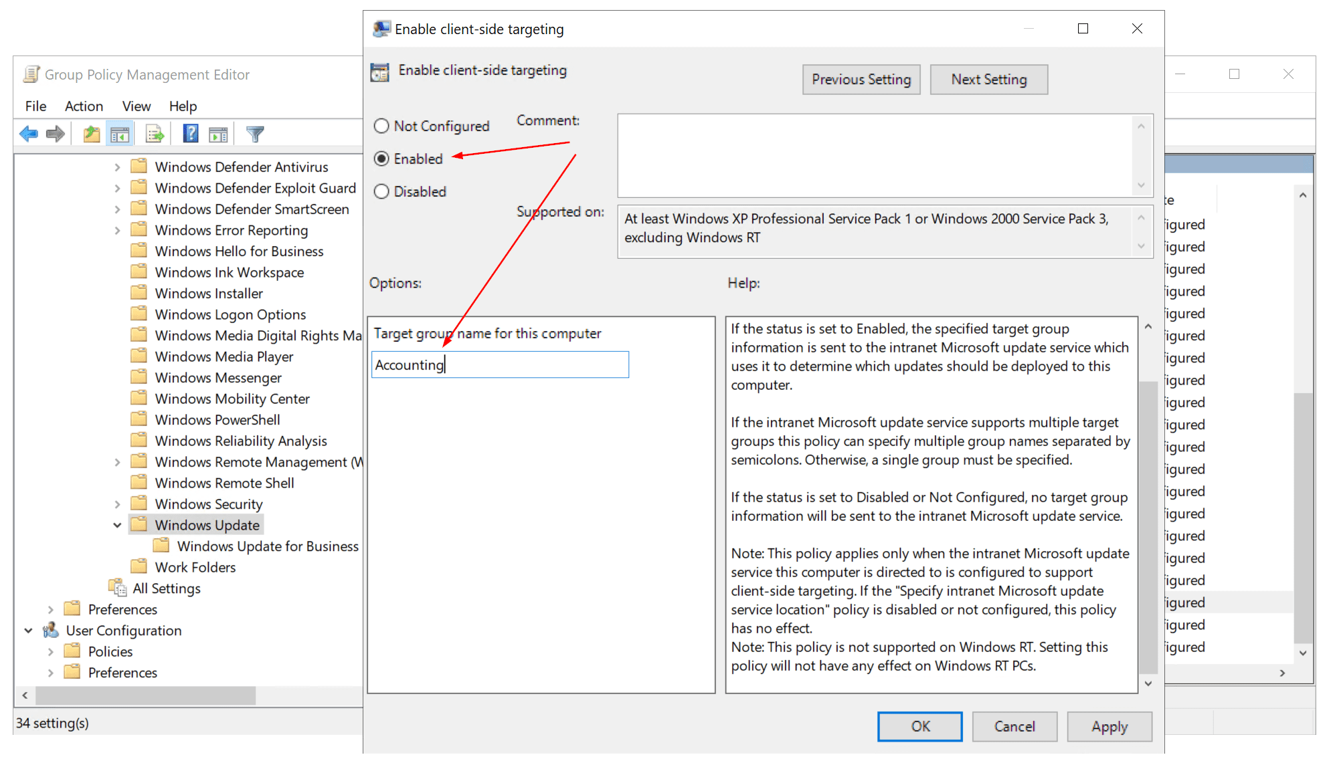
Task: Select Windows Remote Shell in the tree
Action: point(224,483)
